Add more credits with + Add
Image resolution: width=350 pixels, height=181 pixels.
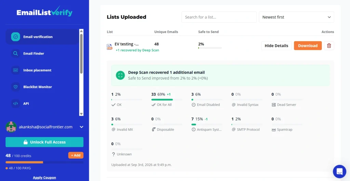pos(76,155)
